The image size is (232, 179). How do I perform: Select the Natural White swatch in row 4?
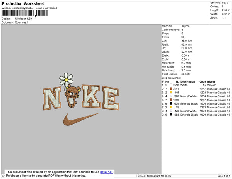[x=171, y=96]
